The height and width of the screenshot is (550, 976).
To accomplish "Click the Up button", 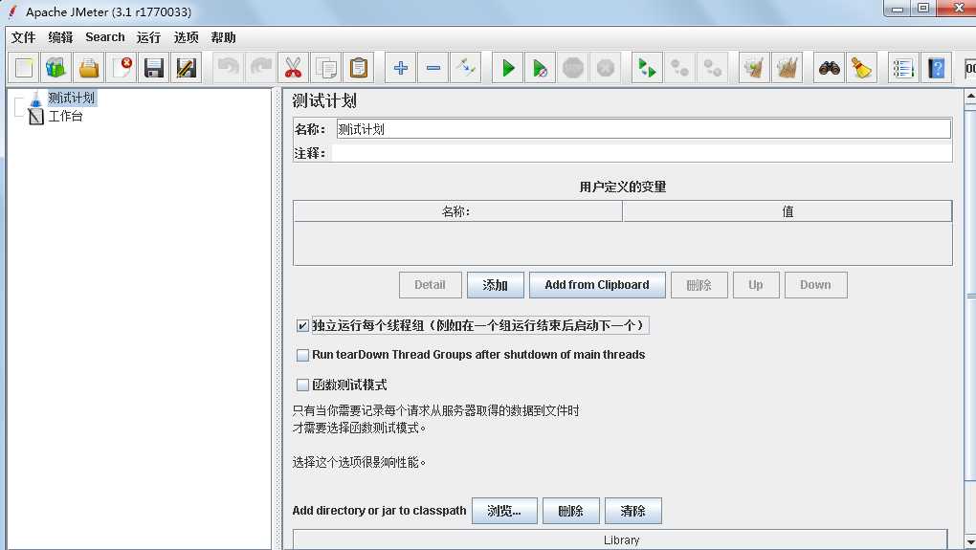I will [756, 285].
